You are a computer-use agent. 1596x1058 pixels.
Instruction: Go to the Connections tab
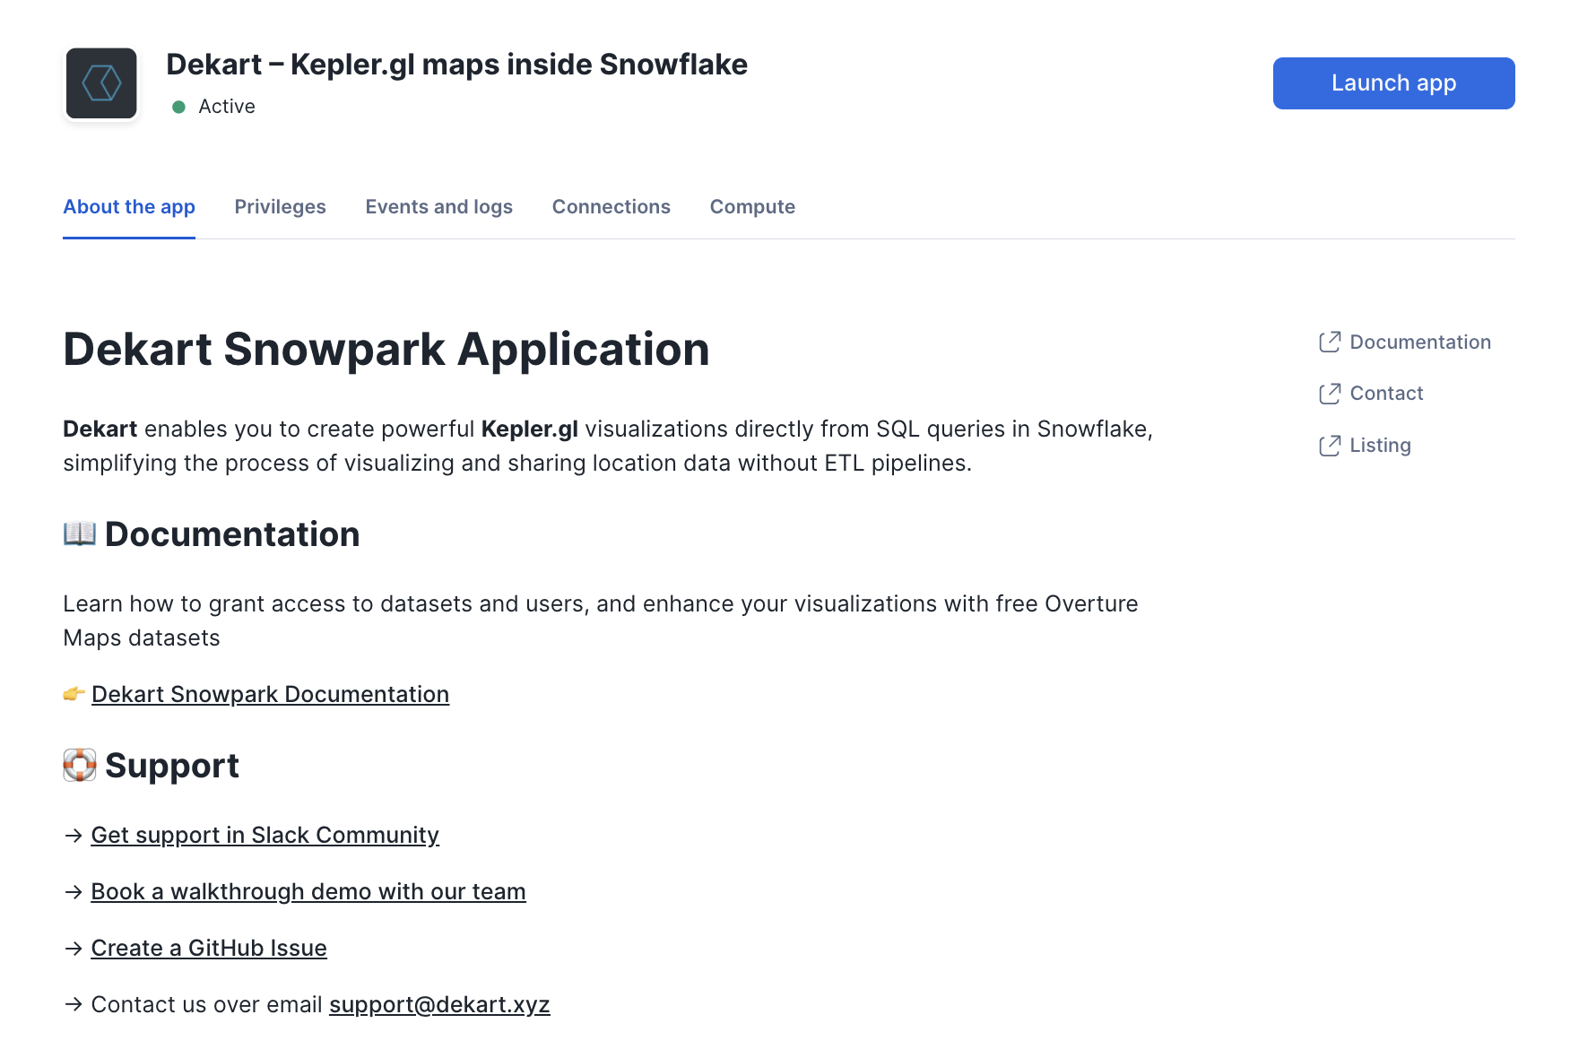tap(611, 207)
